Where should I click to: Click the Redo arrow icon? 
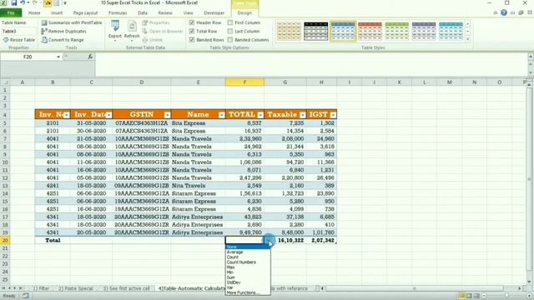(x=34, y=3)
